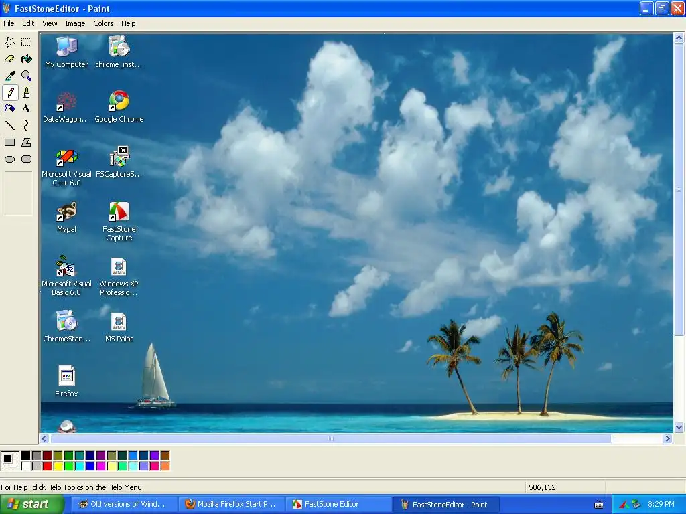
Task: Click the horizontal scrollbar right arrow
Action: [667, 439]
